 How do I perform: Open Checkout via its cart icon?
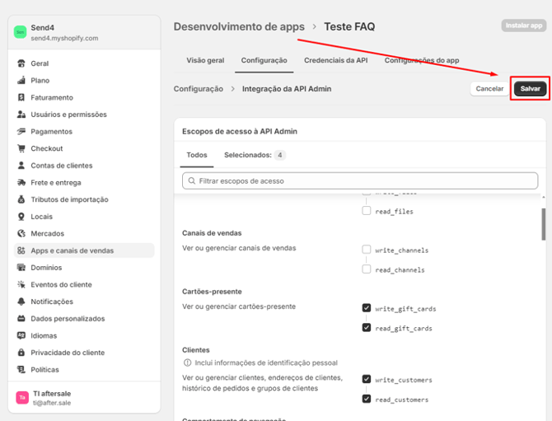tap(22, 148)
